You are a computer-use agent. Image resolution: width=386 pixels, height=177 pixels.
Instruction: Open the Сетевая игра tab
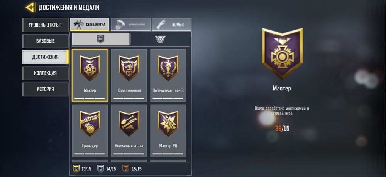(x=90, y=25)
